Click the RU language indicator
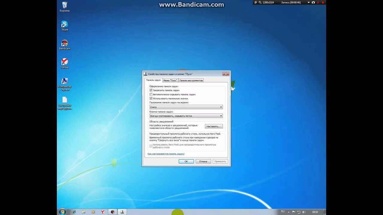The image size is (383, 215). (x=283, y=211)
